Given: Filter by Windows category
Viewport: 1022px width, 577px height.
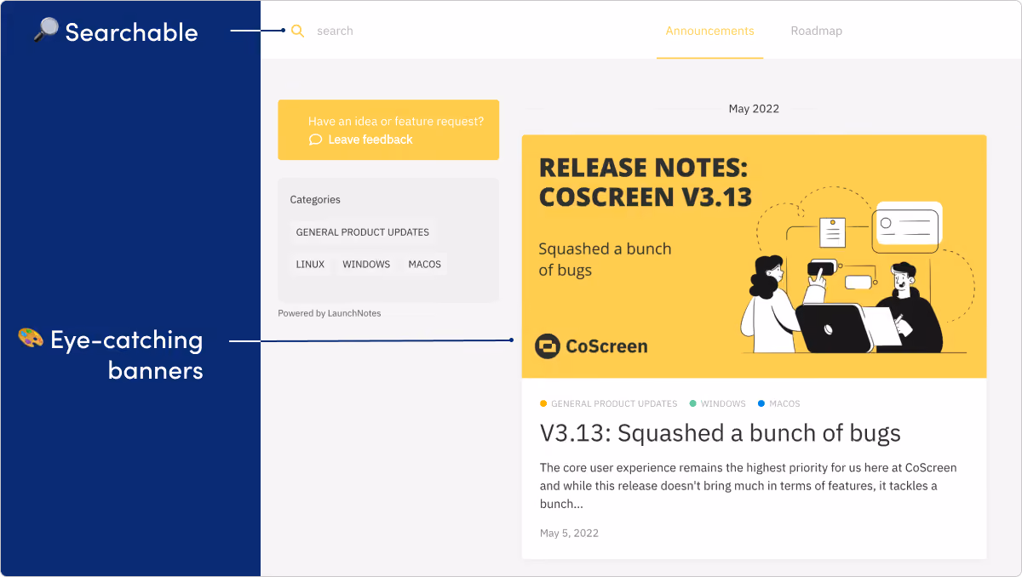Looking at the screenshot, I should tap(366, 264).
